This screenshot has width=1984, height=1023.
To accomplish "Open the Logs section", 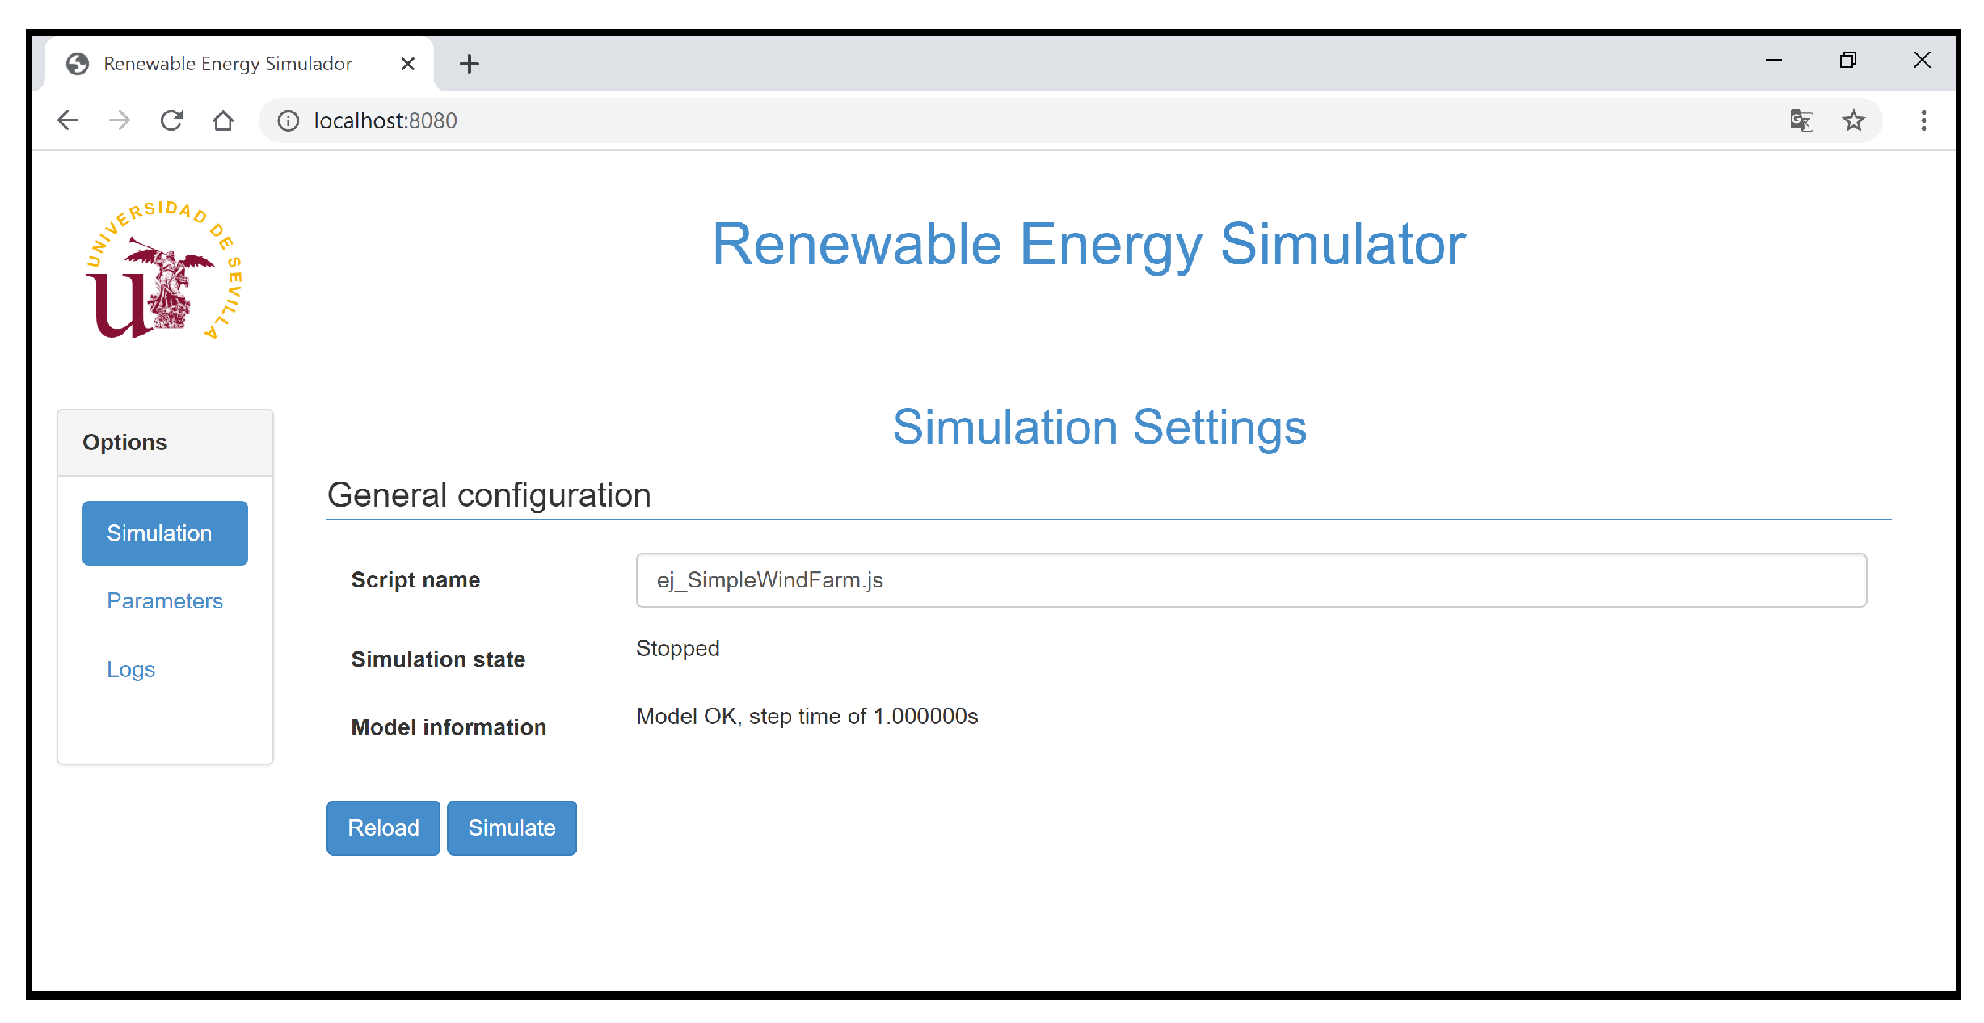I will click(131, 669).
